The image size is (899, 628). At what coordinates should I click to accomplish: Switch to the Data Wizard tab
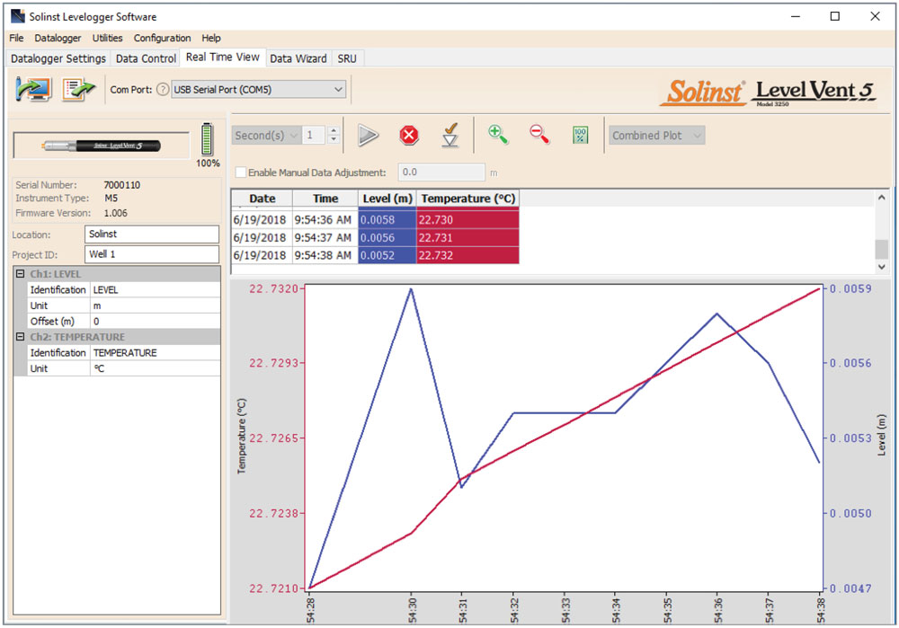[298, 57]
